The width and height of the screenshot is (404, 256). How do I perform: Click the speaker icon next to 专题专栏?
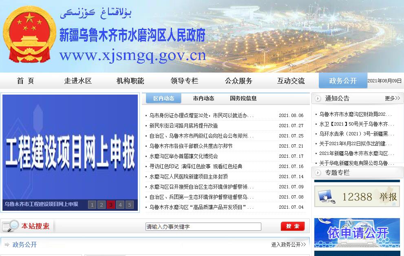[x=318, y=172]
